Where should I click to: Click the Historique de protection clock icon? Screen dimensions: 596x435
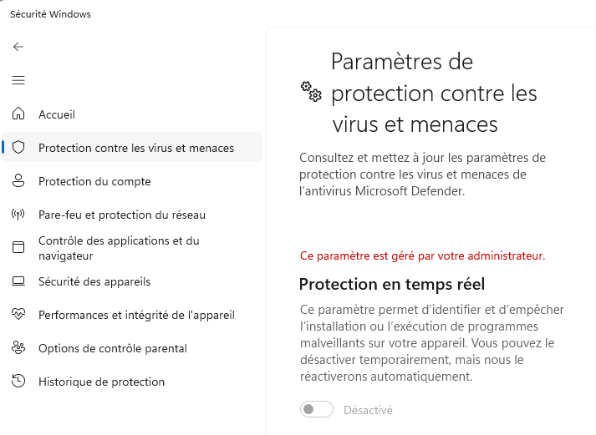[18, 382]
